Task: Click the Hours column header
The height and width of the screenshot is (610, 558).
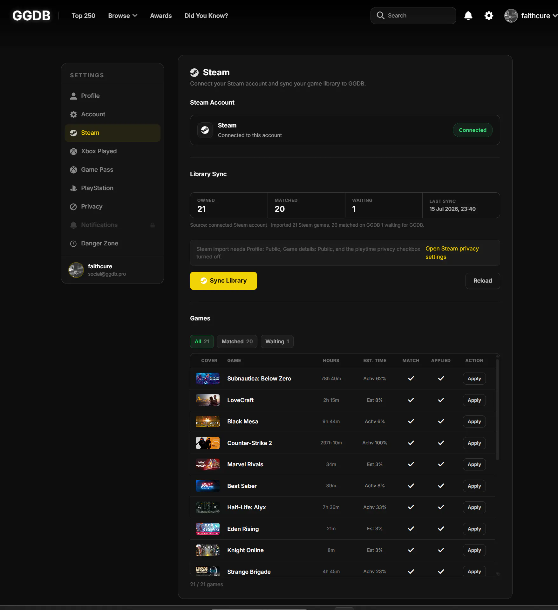Action: pos(331,360)
